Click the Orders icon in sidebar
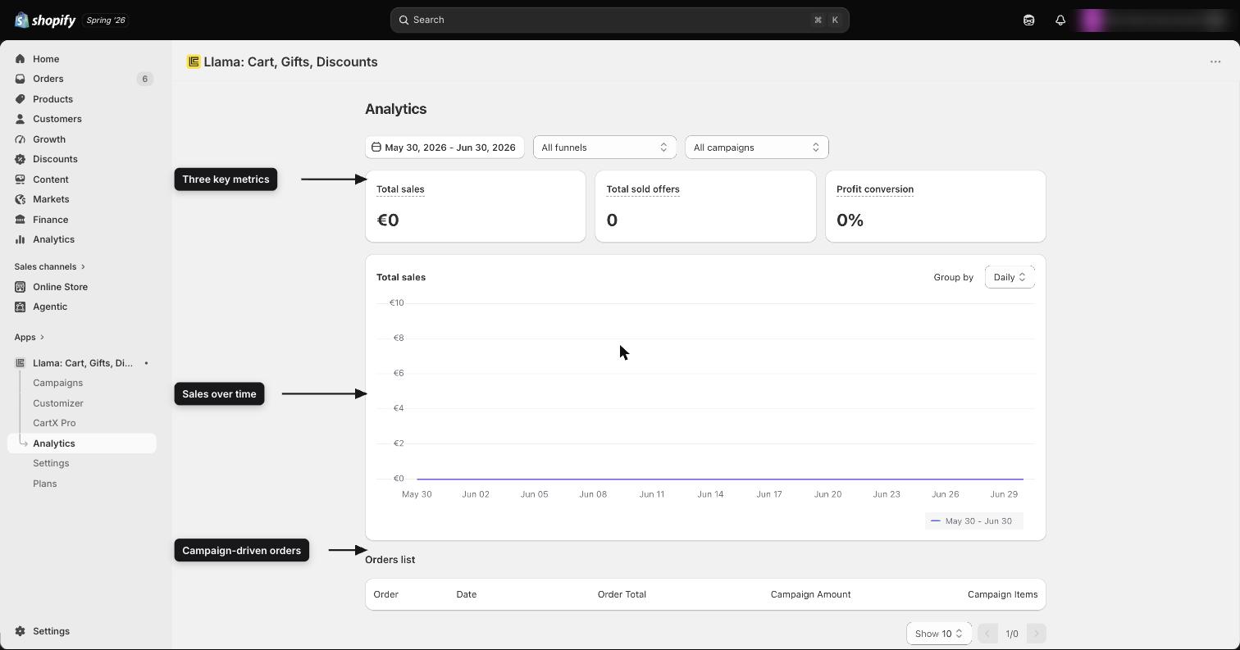The height and width of the screenshot is (650, 1240). click(x=21, y=79)
